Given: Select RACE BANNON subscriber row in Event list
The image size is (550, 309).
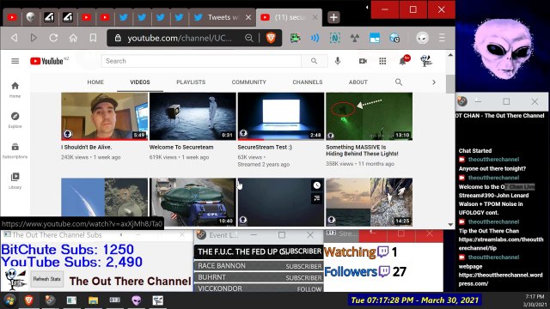Looking at the screenshot, I should [x=259, y=266].
